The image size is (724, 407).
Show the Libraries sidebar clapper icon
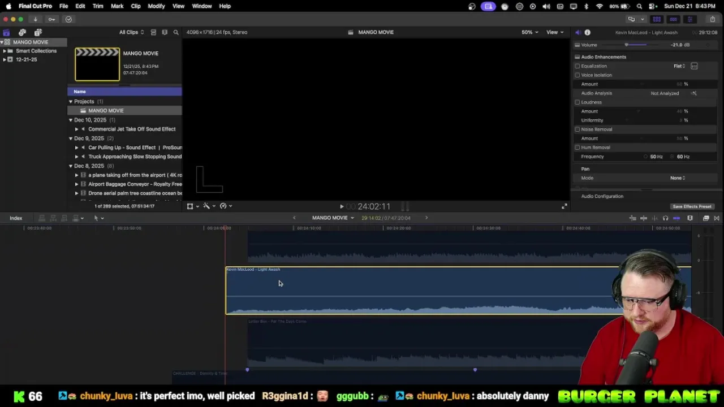[x=6, y=32]
